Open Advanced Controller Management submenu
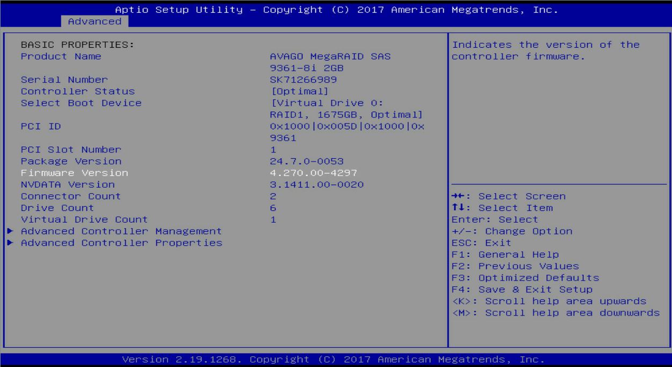672x367 pixels. [121, 231]
